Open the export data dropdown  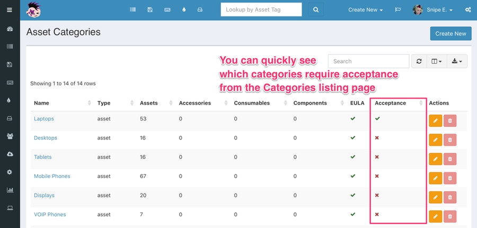[456, 62]
